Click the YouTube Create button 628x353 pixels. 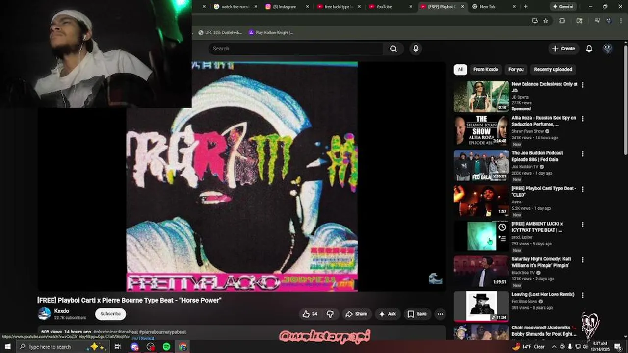(x=563, y=49)
